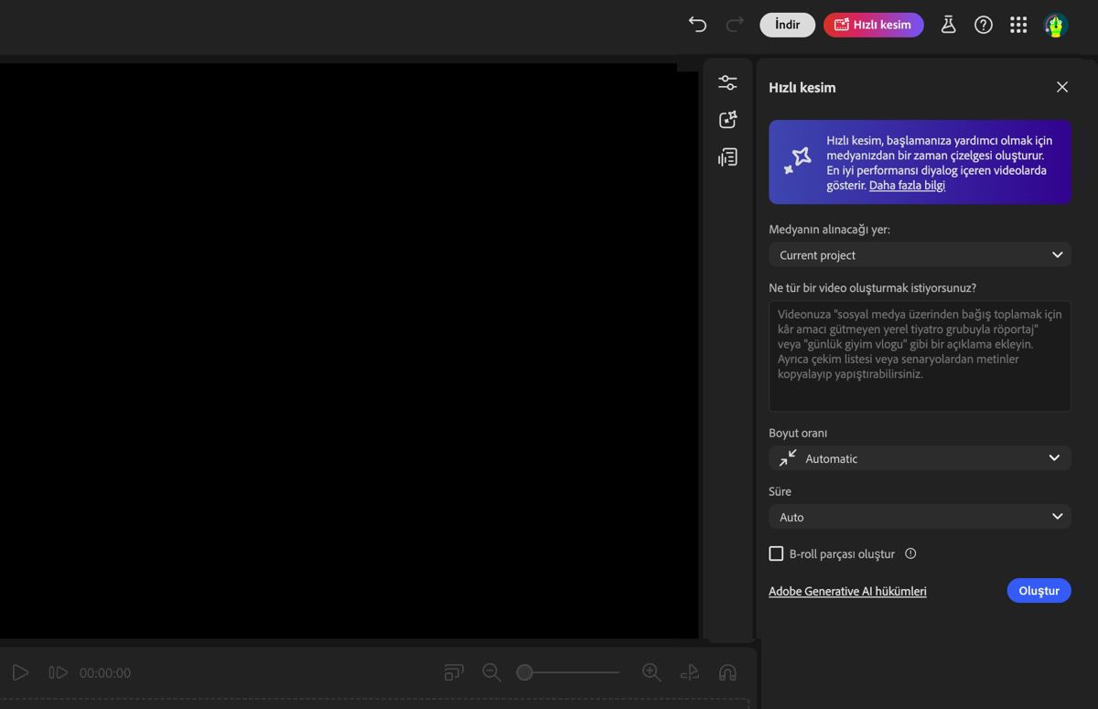Click the undo arrow icon

tap(697, 25)
